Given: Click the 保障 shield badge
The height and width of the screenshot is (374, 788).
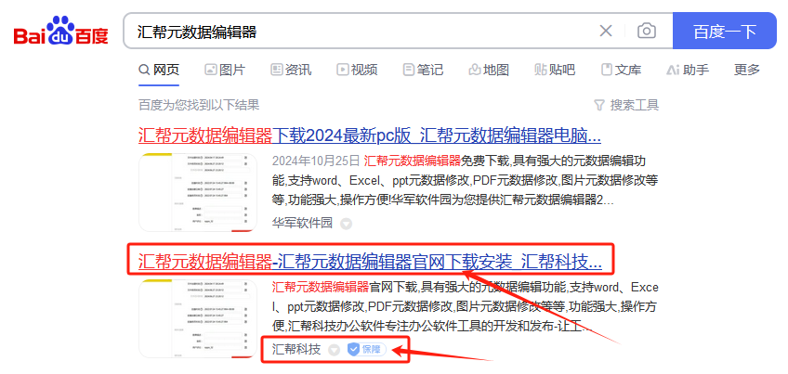Looking at the screenshot, I should click(366, 349).
